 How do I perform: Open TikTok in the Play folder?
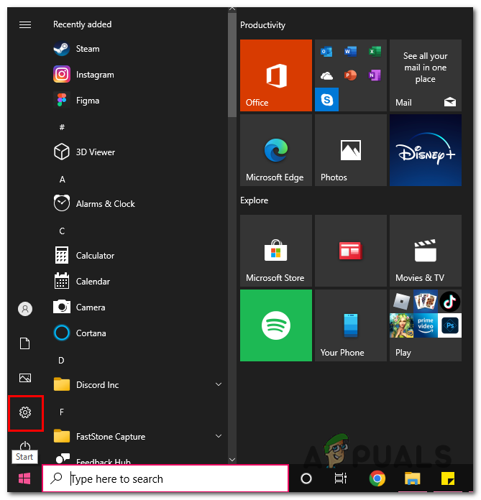point(449,301)
